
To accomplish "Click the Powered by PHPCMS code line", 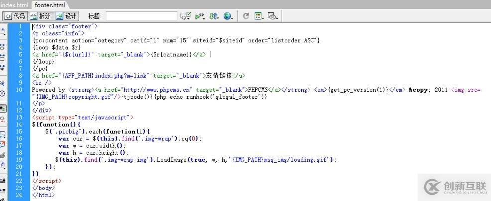I will tap(256, 90).
